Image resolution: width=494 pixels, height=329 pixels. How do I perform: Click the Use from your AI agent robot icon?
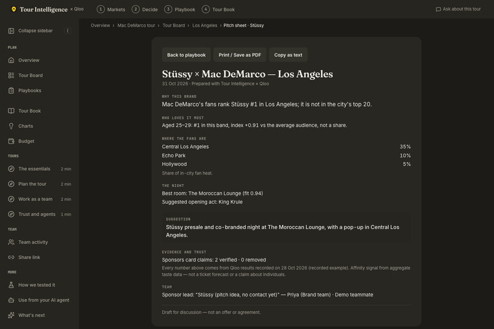pyautogui.click(x=11, y=300)
